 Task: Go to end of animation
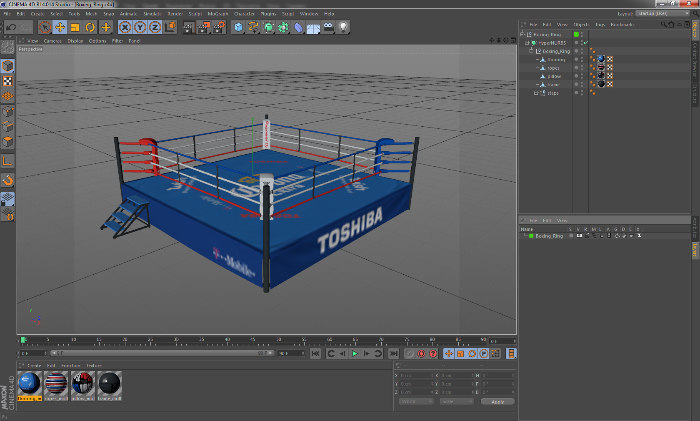393,353
